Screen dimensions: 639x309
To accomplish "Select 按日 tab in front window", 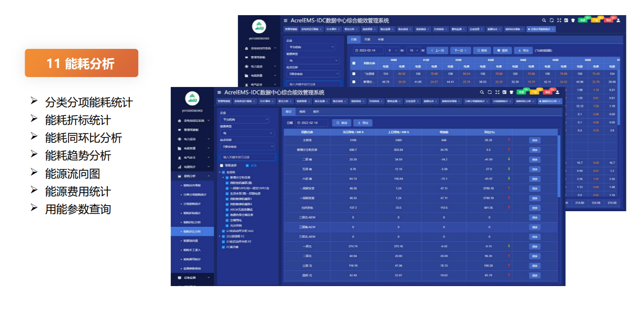I will (289, 112).
